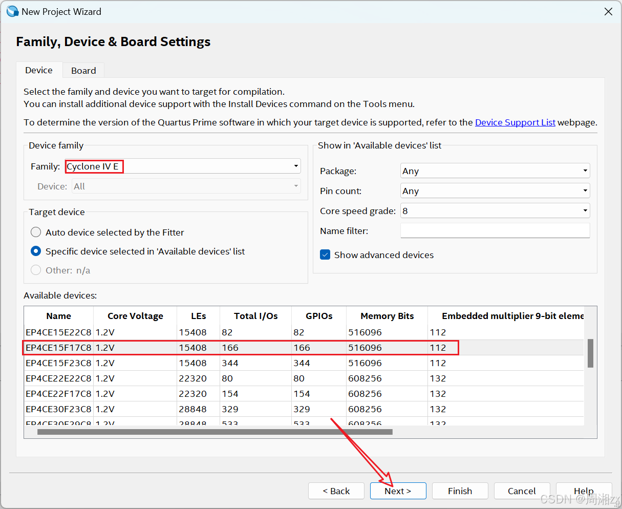Image resolution: width=622 pixels, height=509 pixels.
Task: Proceed with the Next > button
Action: tap(398, 491)
